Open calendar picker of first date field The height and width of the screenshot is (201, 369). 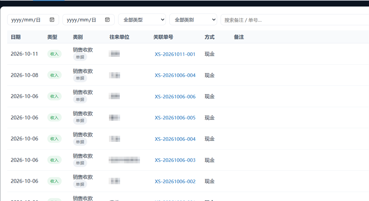[x=52, y=20]
